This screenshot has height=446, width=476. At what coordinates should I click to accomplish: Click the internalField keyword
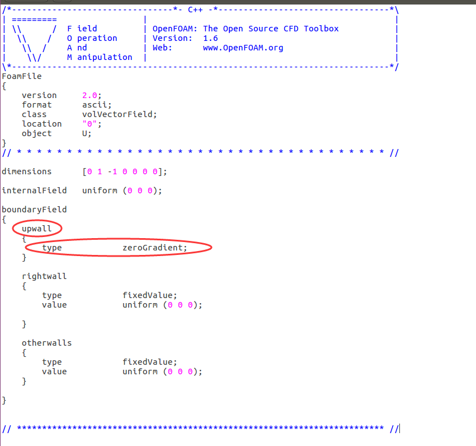[34, 191]
